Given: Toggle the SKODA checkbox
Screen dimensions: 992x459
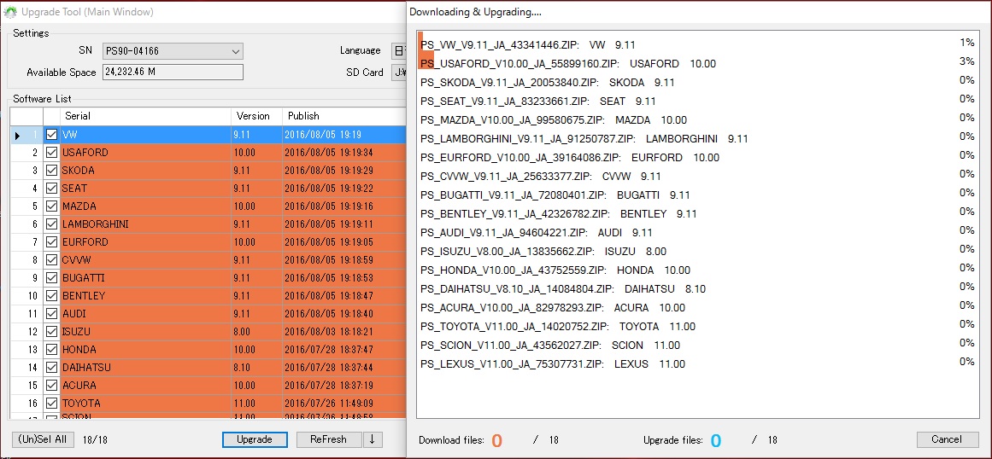Looking at the screenshot, I should (x=51, y=171).
